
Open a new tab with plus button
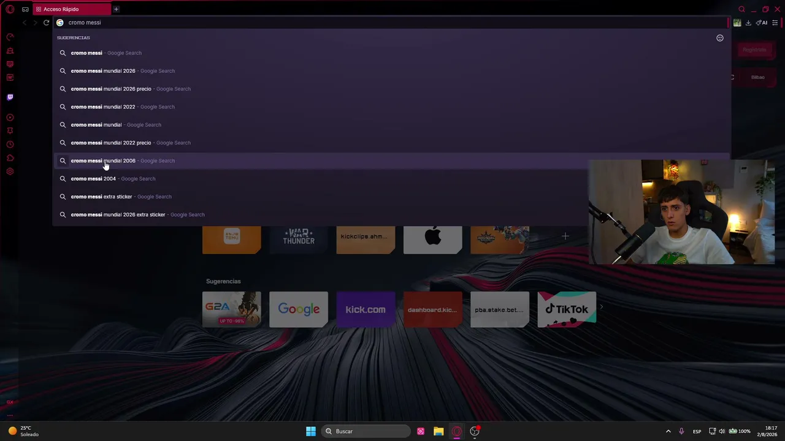coord(116,9)
